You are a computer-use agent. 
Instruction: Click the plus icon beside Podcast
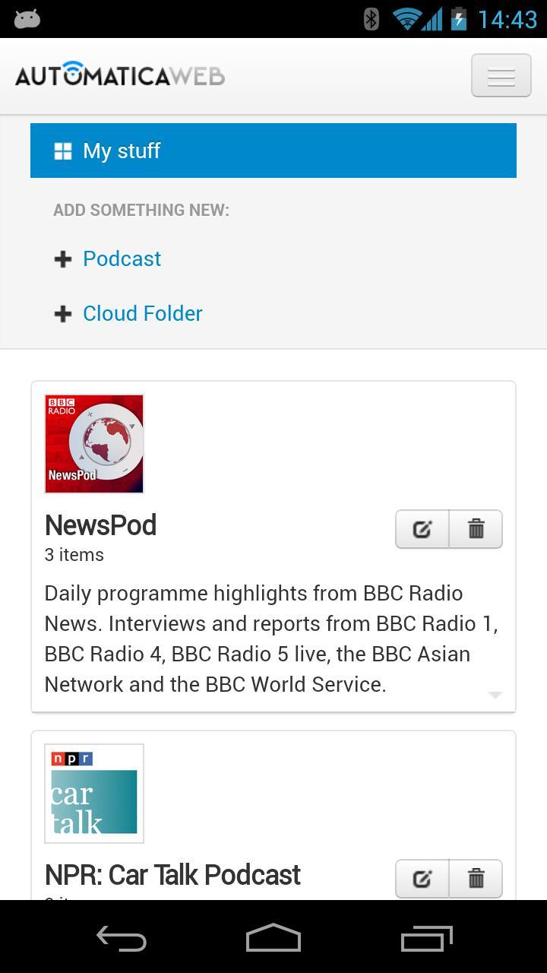(63, 259)
